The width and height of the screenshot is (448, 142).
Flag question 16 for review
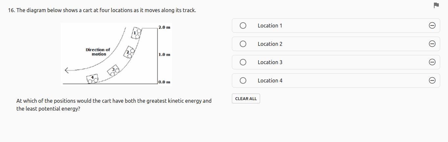click(x=436, y=5)
